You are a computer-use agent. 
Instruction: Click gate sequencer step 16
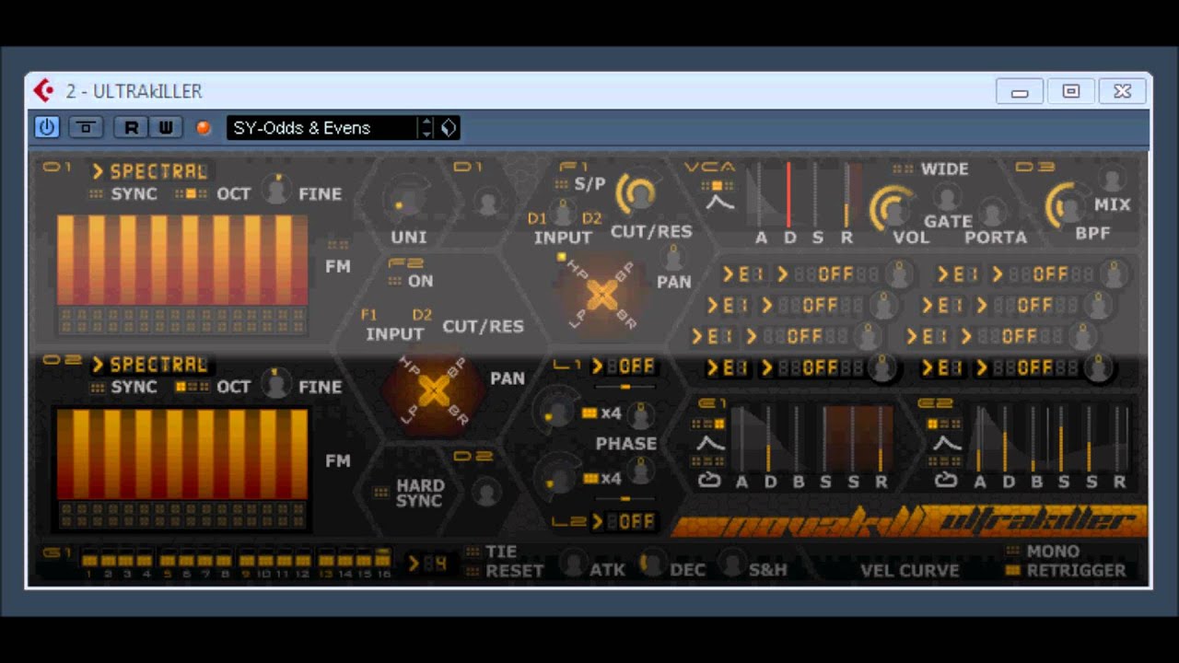[382, 560]
